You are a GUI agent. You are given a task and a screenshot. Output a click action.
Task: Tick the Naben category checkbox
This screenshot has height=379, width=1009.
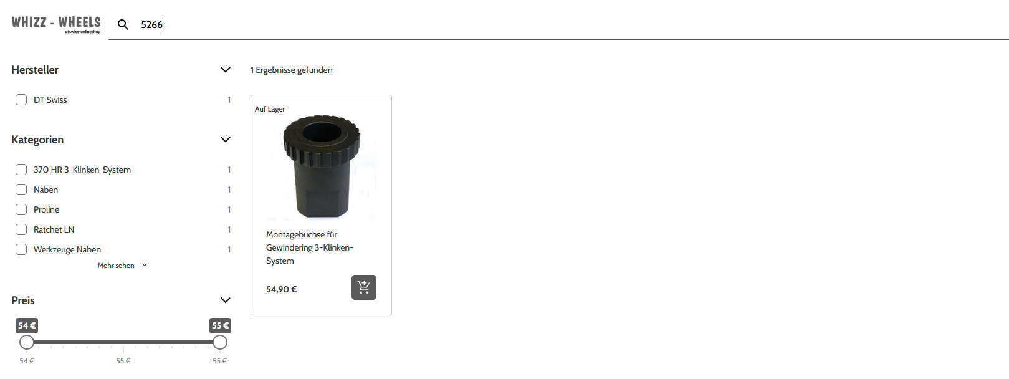click(x=21, y=189)
